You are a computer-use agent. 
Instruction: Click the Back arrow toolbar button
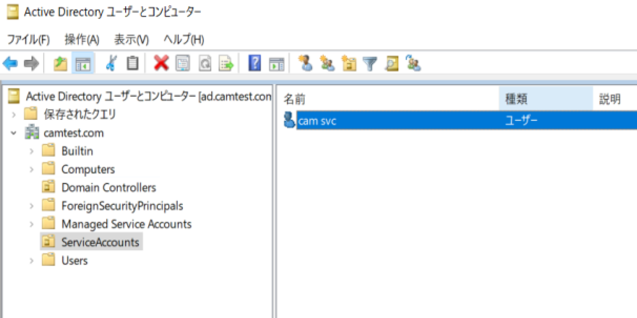tap(10, 64)
